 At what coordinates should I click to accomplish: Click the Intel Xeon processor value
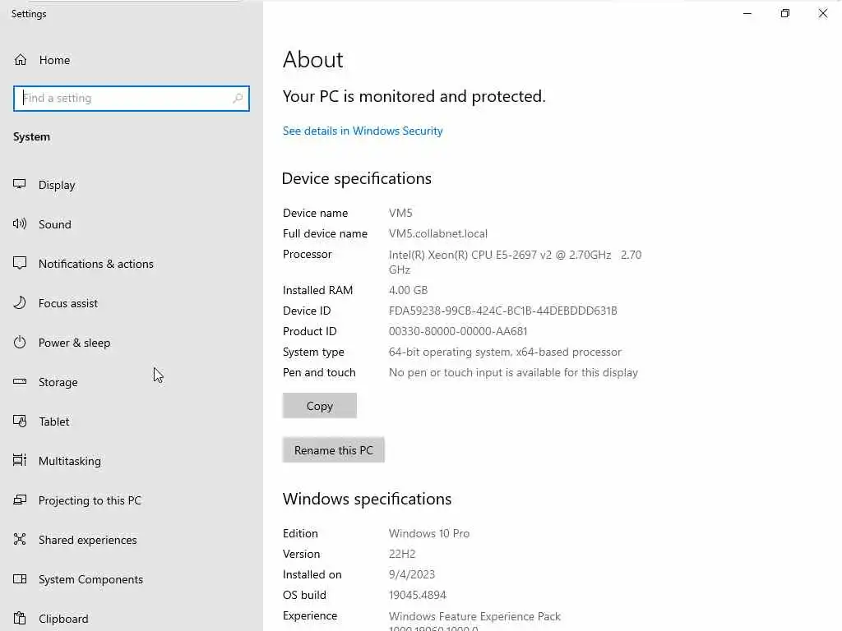(x=515, y=262)
